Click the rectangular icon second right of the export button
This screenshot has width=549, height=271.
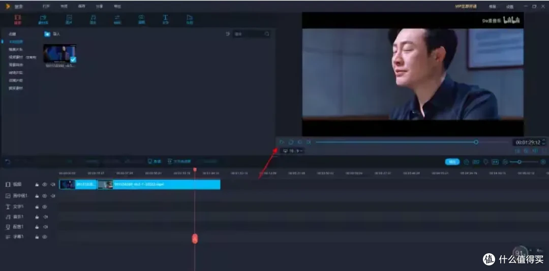(476, 161)
